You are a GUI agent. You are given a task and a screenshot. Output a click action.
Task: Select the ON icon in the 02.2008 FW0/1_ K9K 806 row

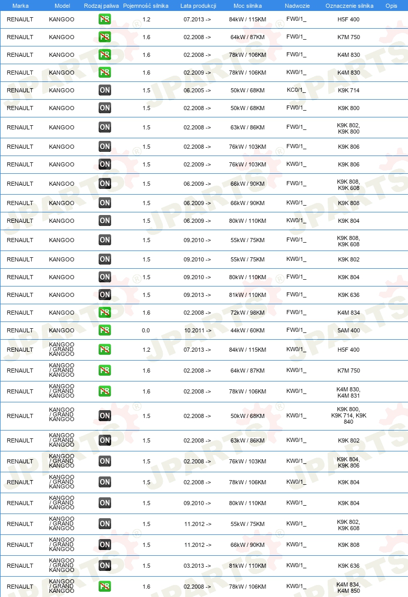105,147
